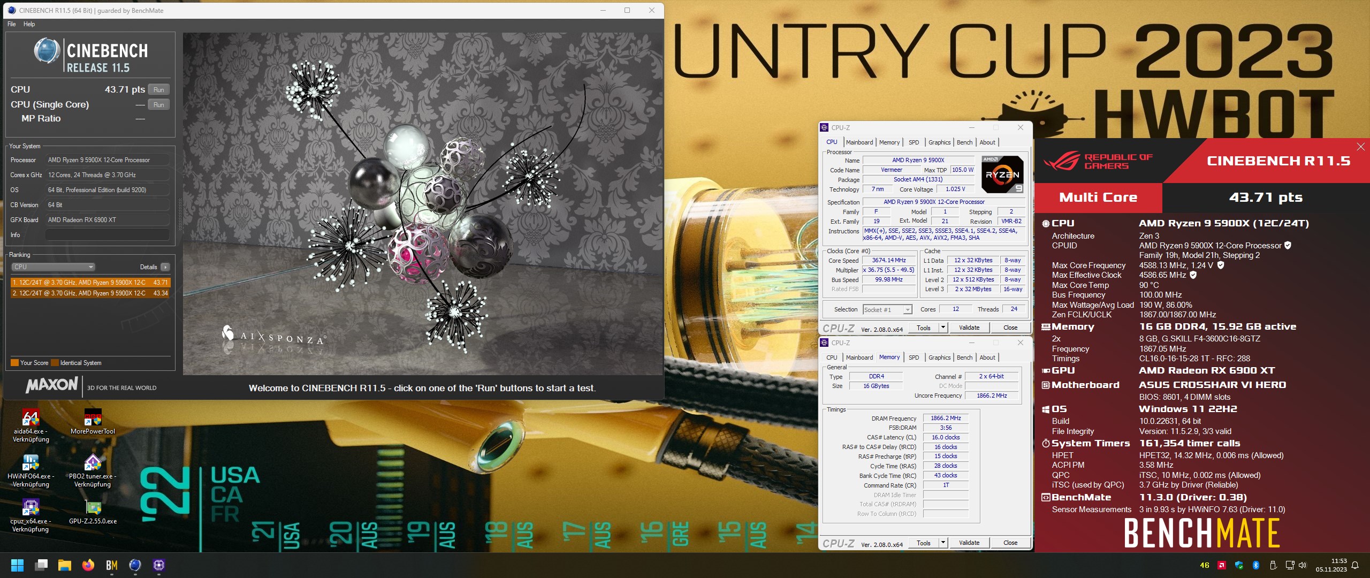Open cpuz_x64.exe desktop shortcut

pyautogui.click(x=31, y=516)
